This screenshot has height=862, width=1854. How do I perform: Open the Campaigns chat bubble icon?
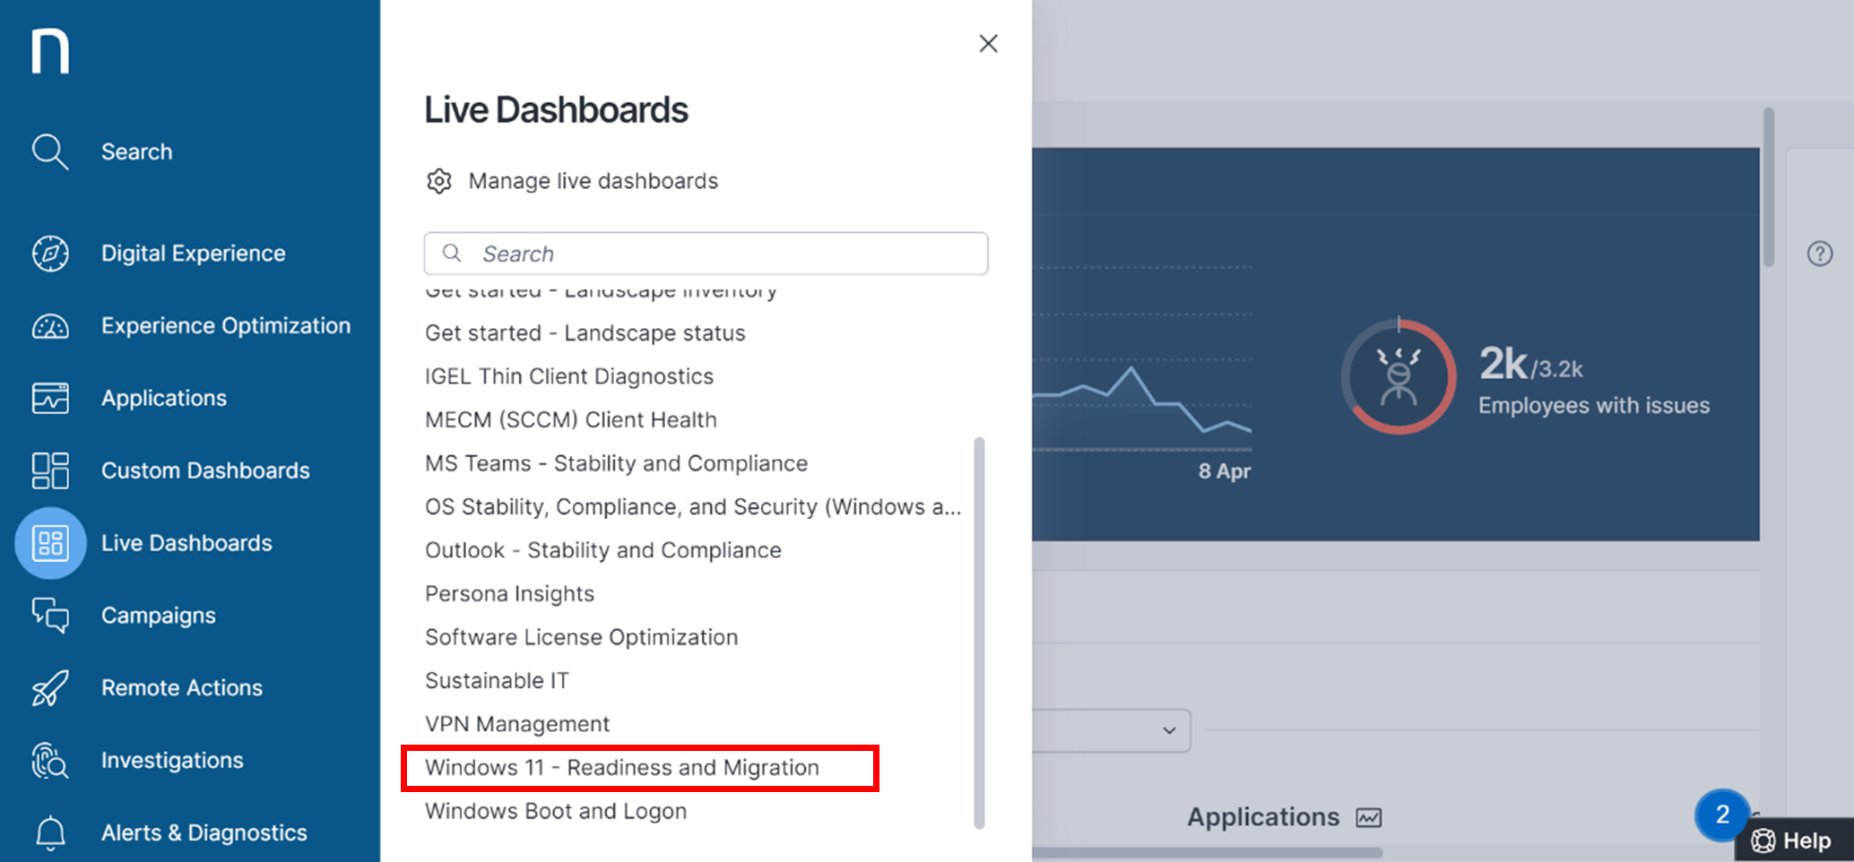point(50,616)
